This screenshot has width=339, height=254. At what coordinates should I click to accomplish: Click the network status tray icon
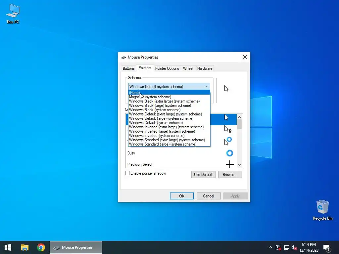(x=286, y=247)
